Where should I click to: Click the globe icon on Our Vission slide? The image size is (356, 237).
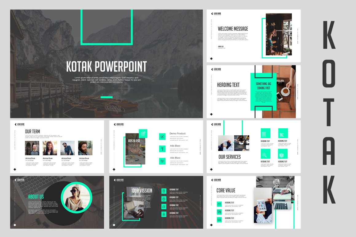(164, 199)
